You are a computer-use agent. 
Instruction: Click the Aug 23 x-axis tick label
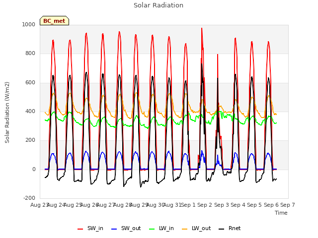pyautogui.click(x=40, y=205)
